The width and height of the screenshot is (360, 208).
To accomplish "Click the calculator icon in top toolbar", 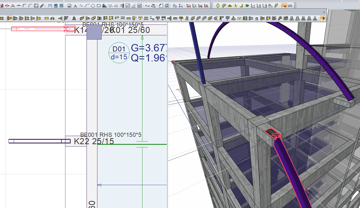I will click(x=56, y=6).
